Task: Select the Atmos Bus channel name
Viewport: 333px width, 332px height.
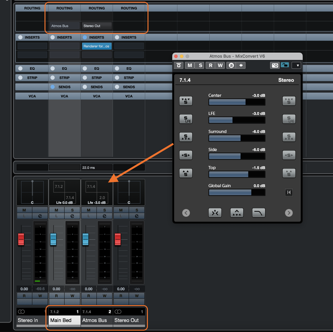Action: pos(97,320)
